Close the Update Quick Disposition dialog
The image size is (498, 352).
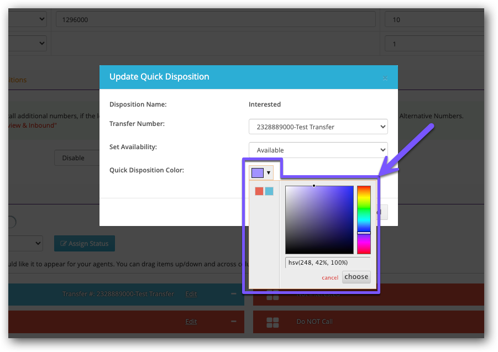[x=385, y=78]
